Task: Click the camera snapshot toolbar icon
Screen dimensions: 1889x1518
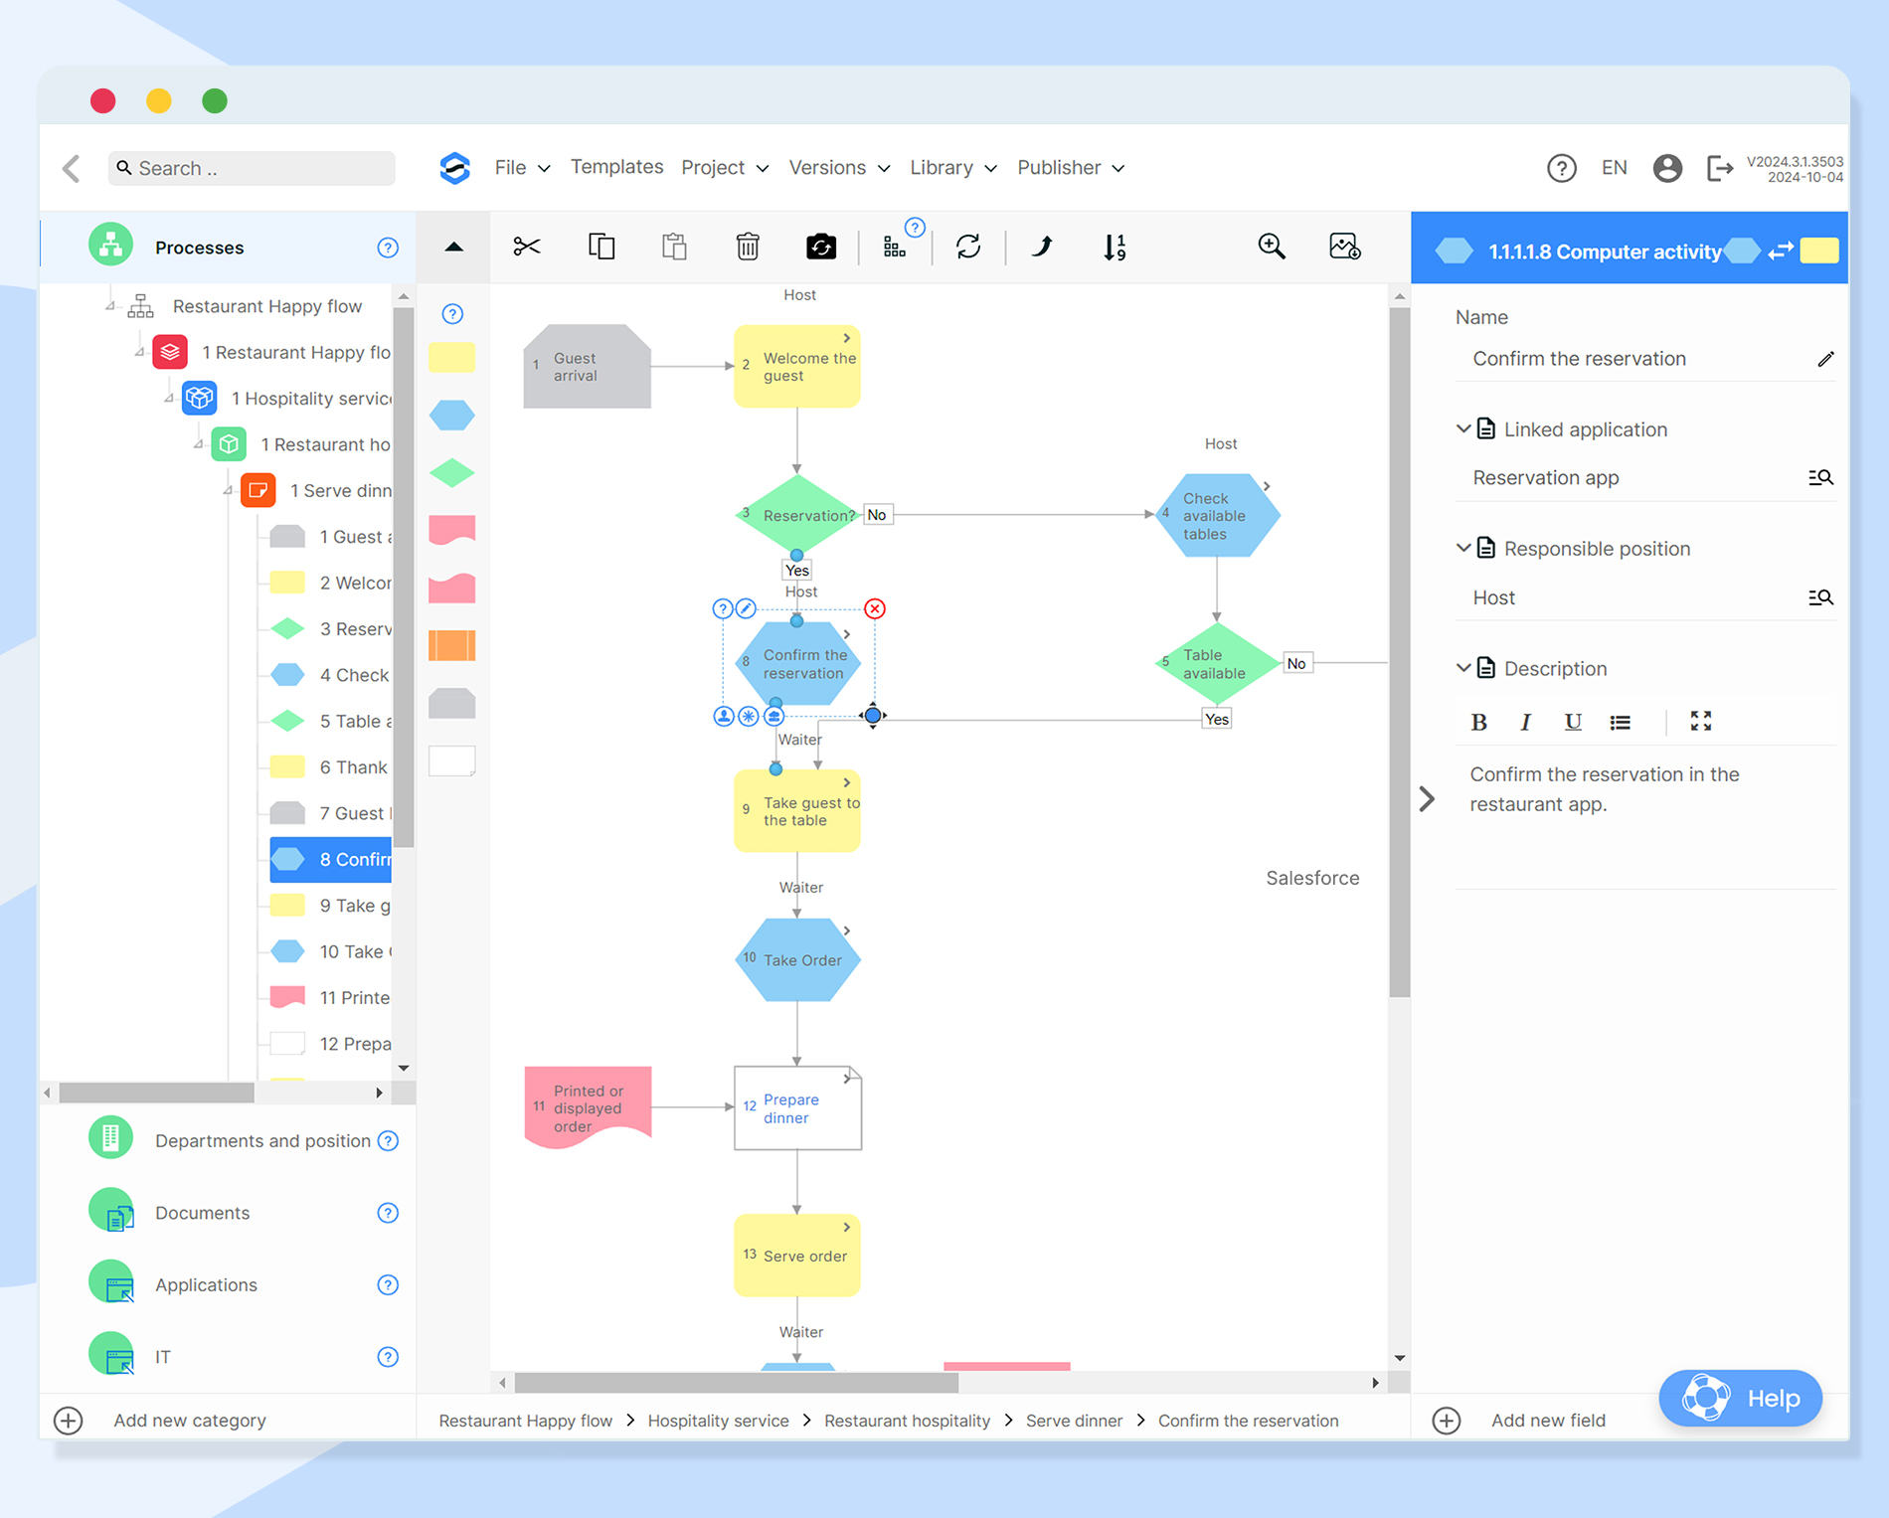Action: point(820,247)
